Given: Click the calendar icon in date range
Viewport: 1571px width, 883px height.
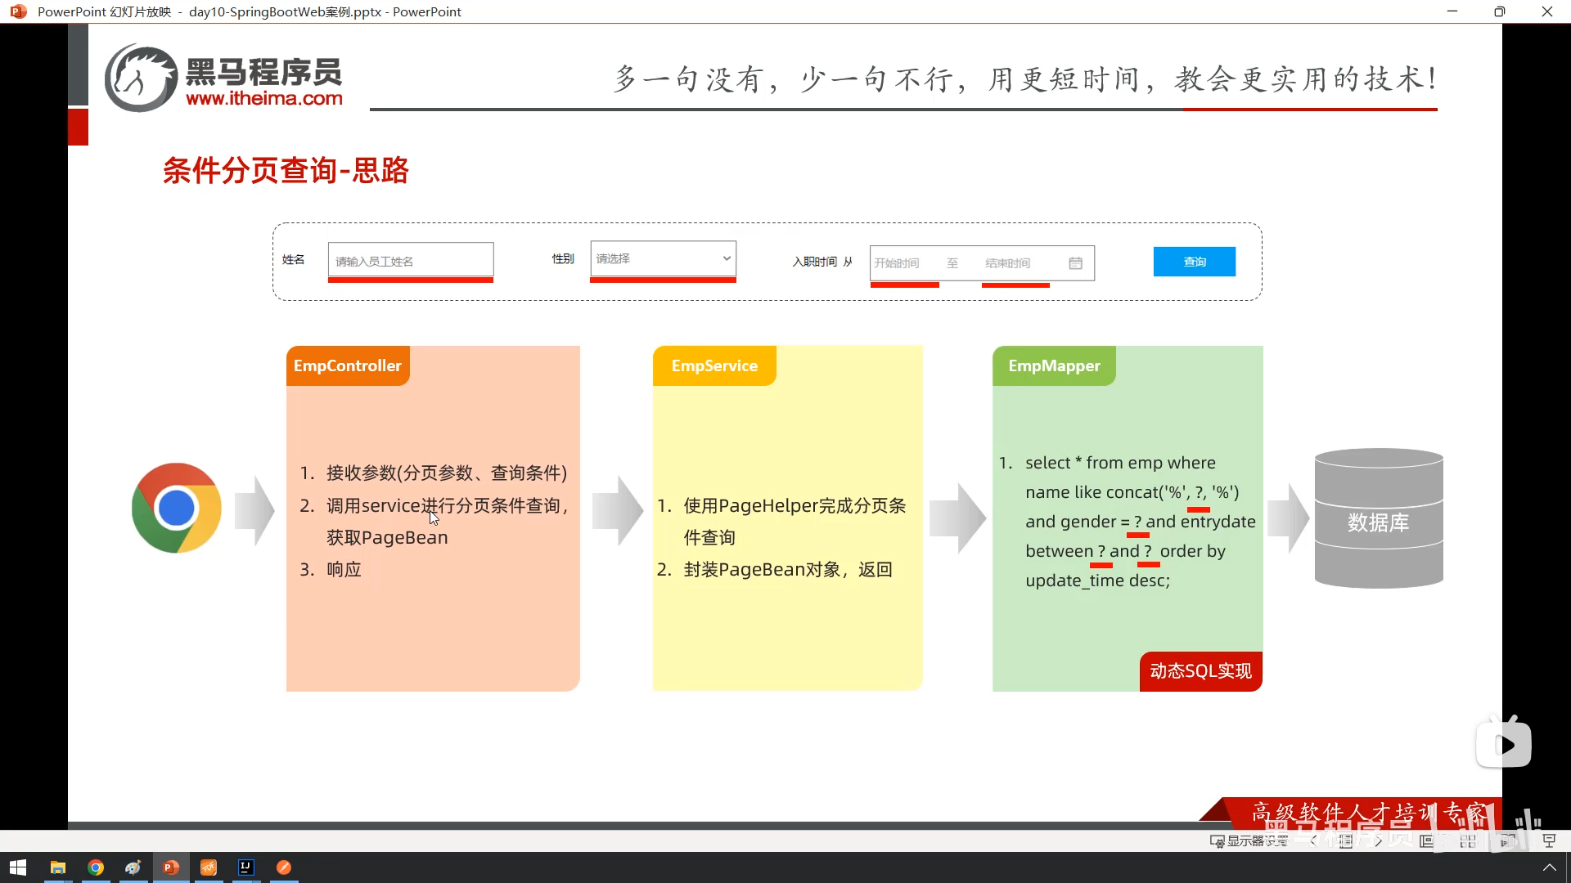Looking at the screenshot, I should (1076, 263).
